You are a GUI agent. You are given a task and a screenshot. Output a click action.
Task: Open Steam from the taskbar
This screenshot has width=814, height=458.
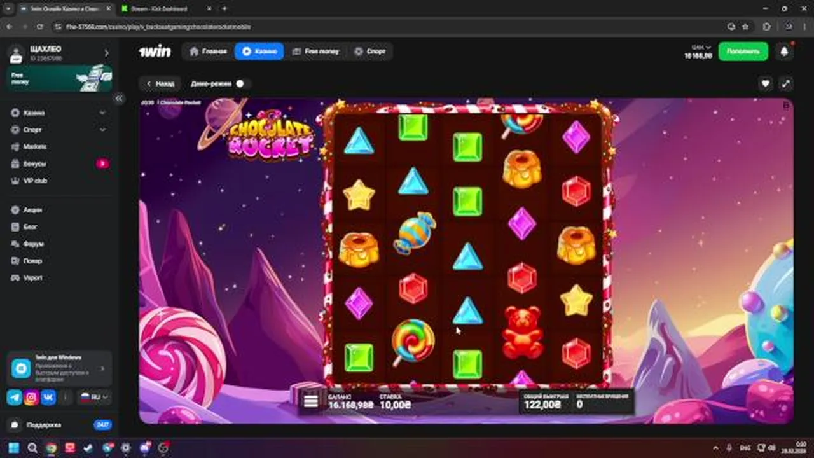pyautogui.click(x=88, y=448)
